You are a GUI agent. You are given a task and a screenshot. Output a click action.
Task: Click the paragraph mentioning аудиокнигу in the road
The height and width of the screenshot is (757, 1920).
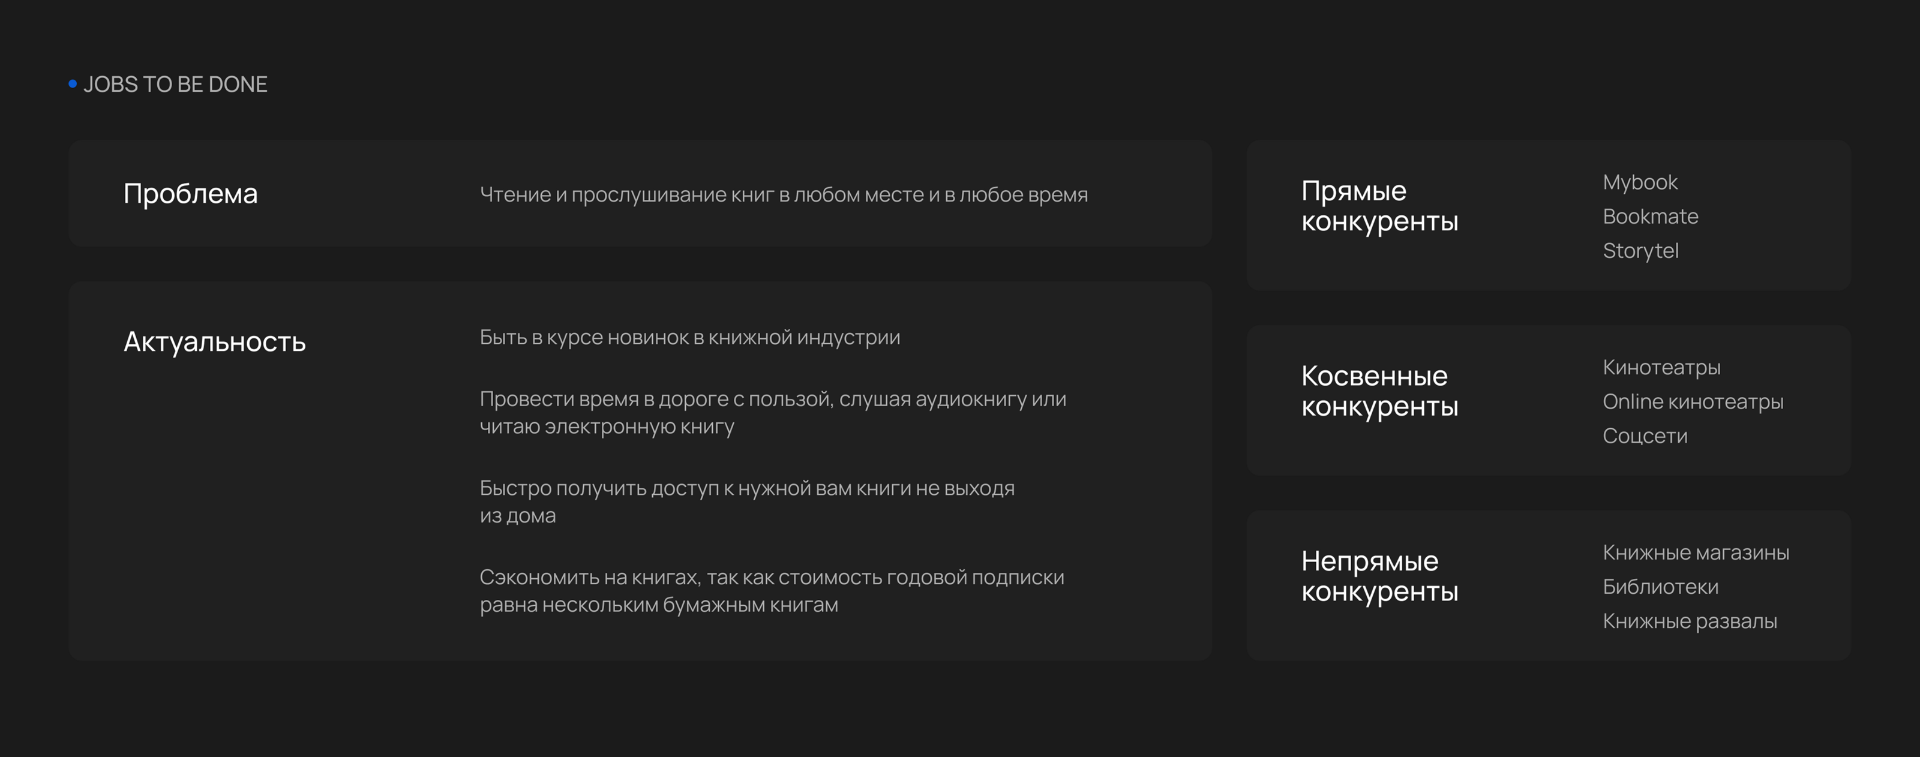tap(772, 413)
